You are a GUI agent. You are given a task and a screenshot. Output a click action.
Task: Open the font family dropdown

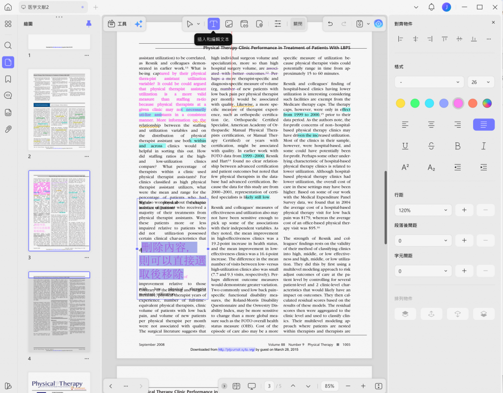click(x=429, y=82)
